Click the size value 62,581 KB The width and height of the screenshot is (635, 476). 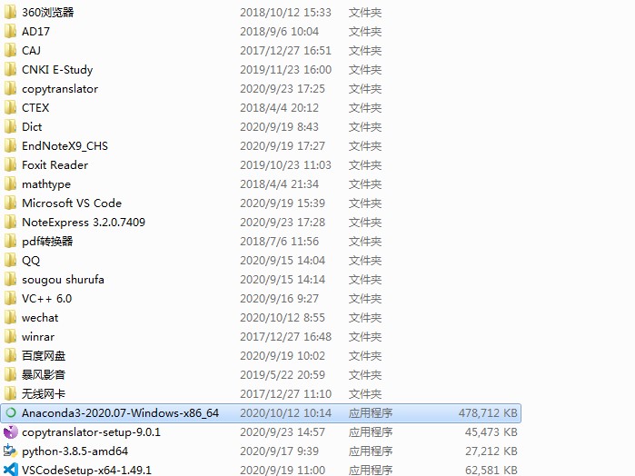tap(491, 470)
